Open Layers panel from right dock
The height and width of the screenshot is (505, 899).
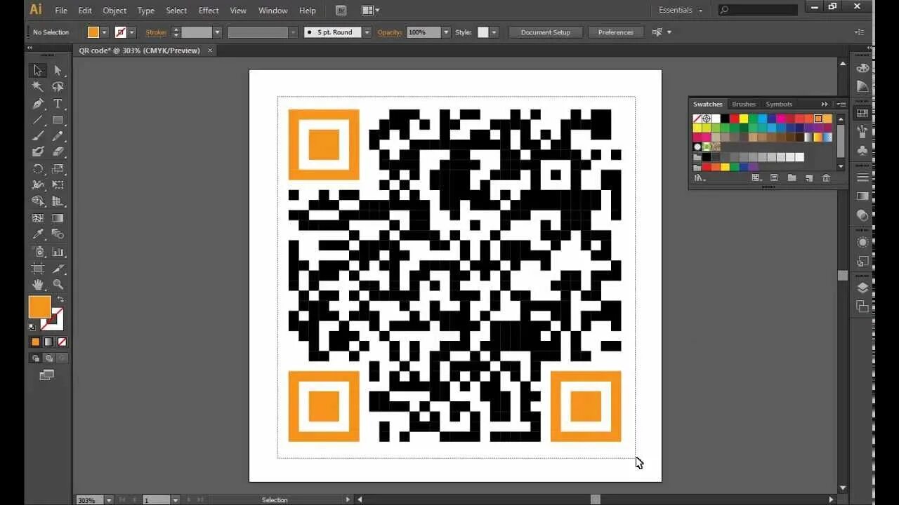coord(862,288)
